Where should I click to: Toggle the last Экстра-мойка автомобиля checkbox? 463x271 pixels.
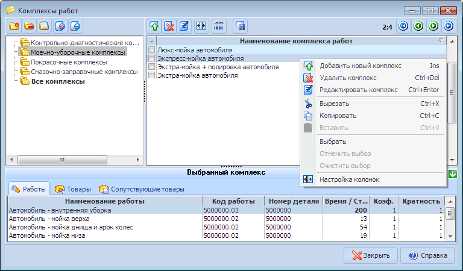click(x=152, y=76)
